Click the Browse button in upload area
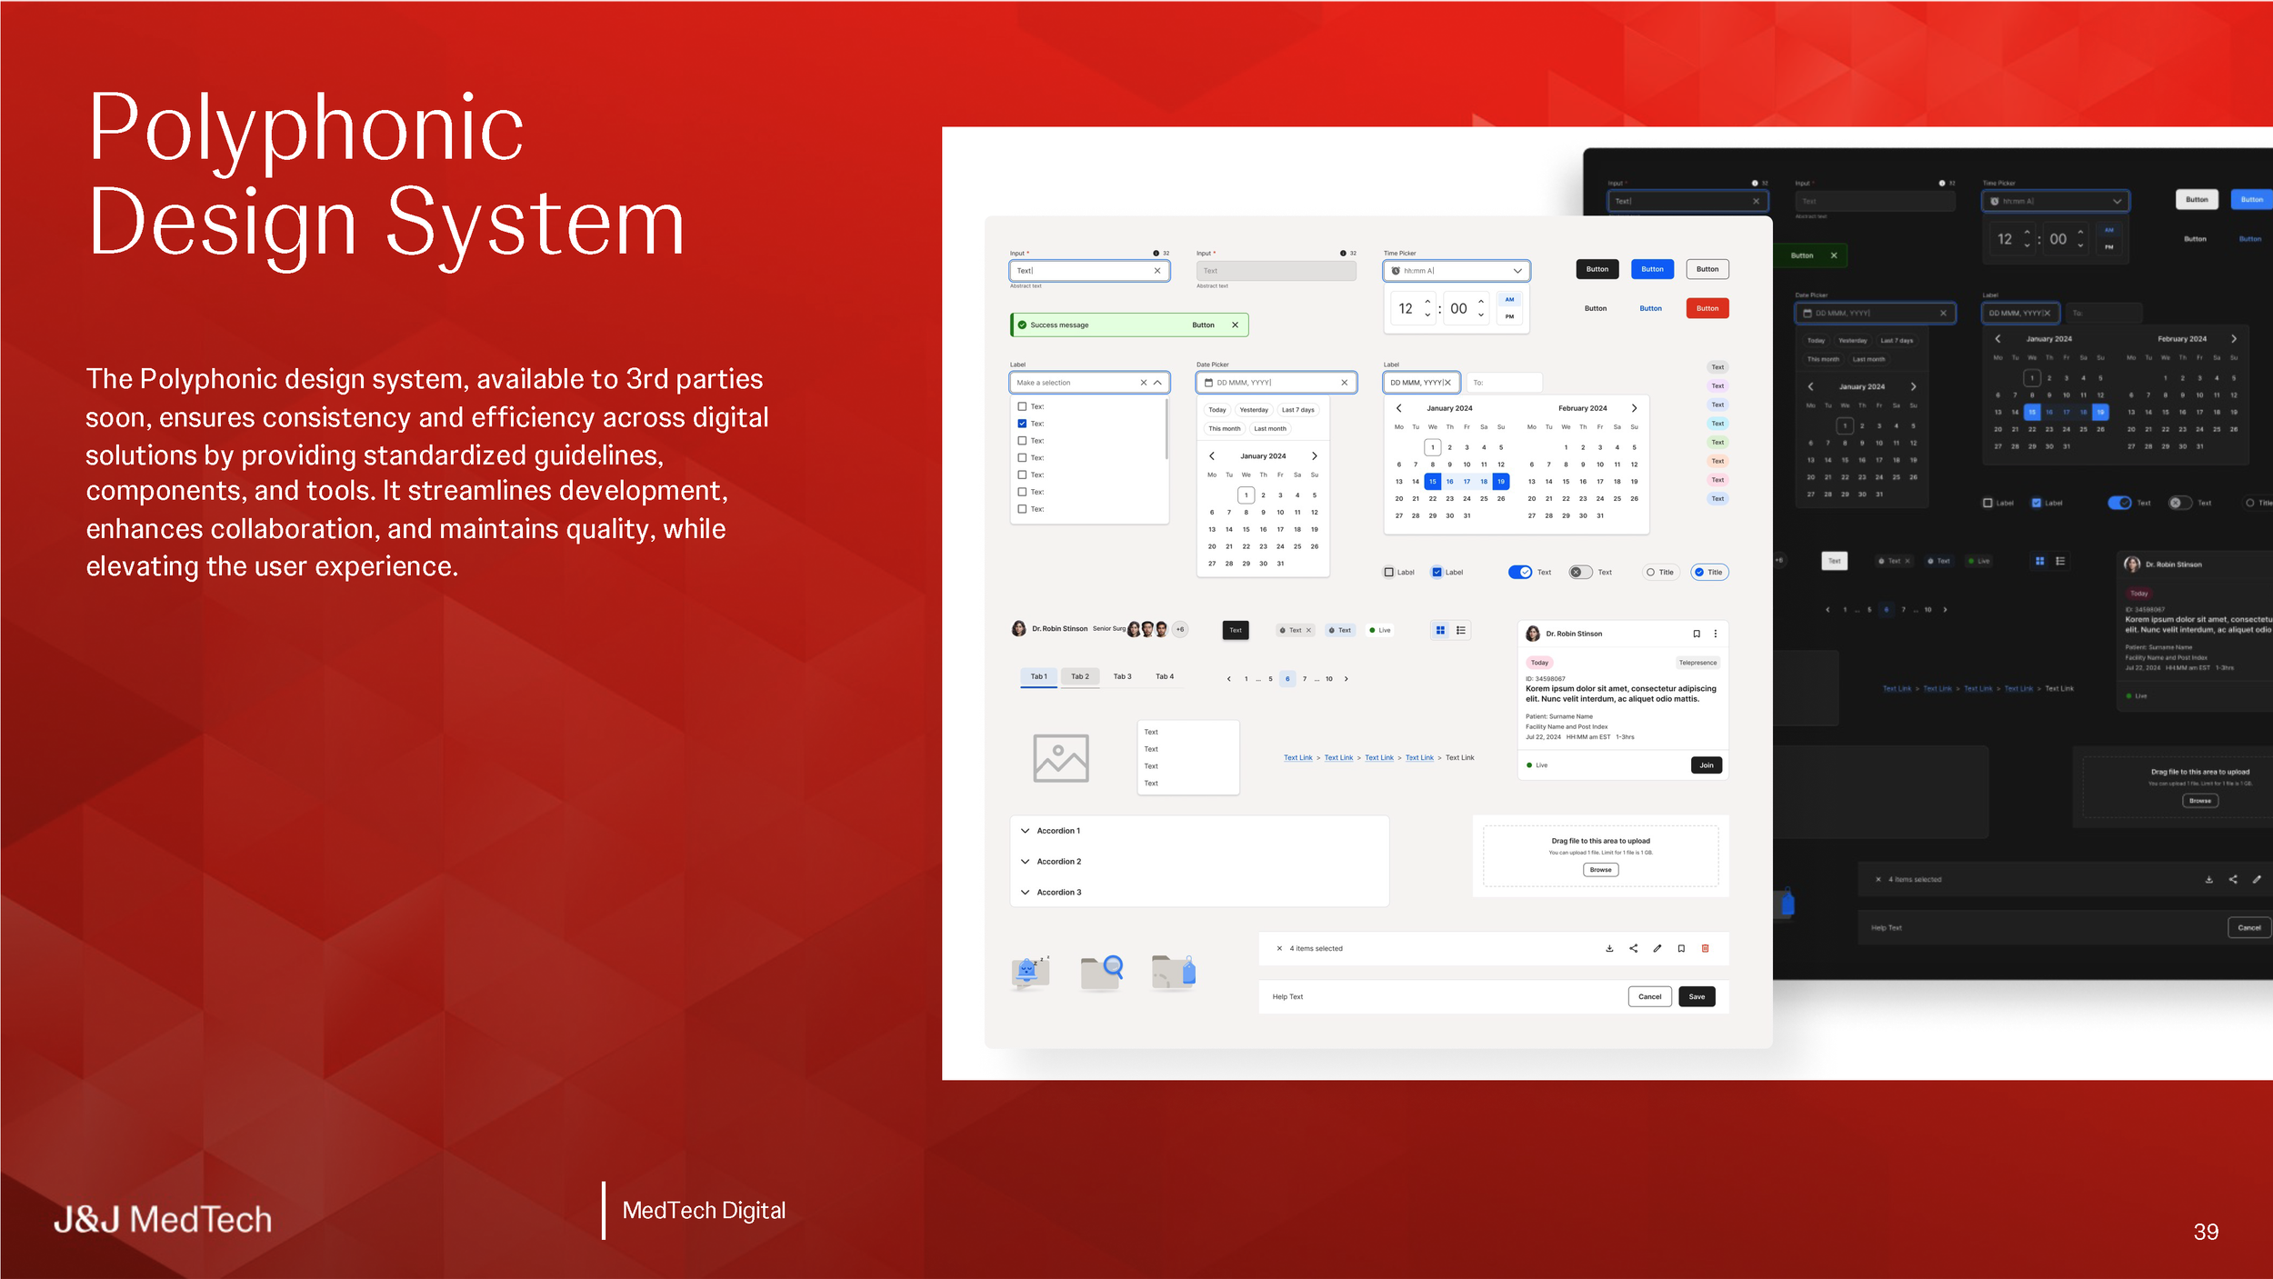This screenshot has width=2273, height=1279. [x=1600, y=870]
